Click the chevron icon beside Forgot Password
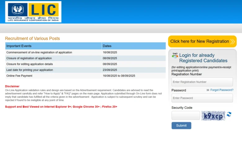 pos(208,90)
